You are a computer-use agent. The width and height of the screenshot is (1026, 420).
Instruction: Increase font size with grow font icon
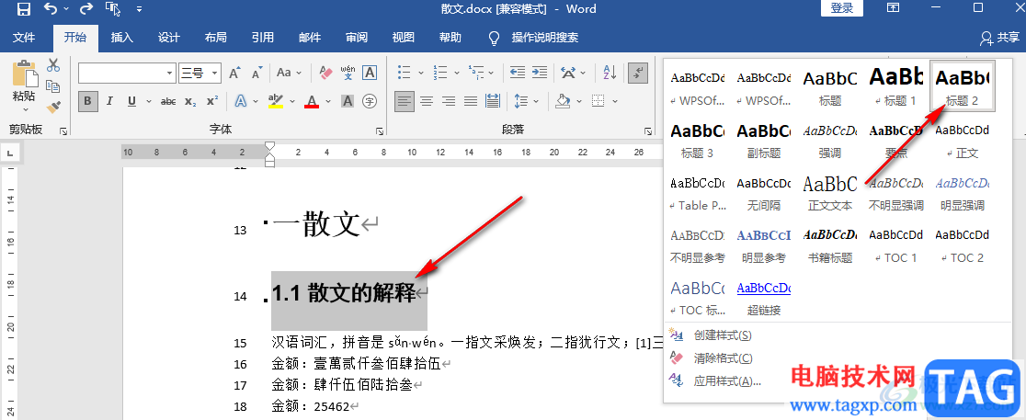pyautogui.click(x=235, y=73)
